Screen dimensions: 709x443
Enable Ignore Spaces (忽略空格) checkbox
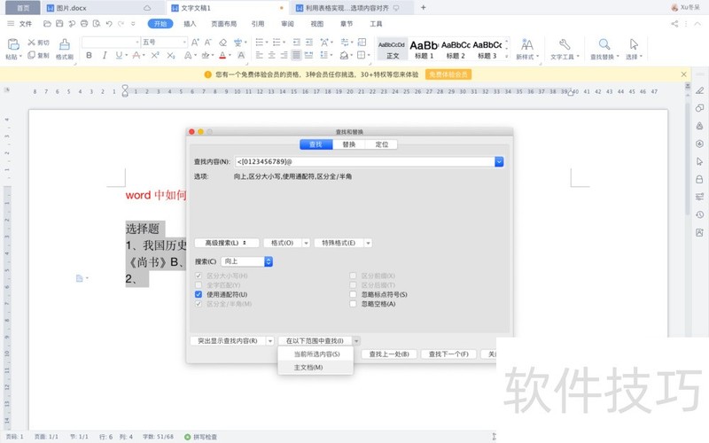point(354,304)
